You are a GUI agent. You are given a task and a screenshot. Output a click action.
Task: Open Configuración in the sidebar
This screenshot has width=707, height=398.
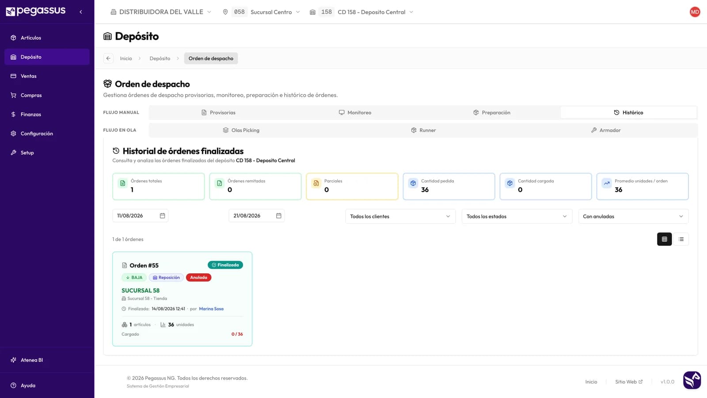47,134
